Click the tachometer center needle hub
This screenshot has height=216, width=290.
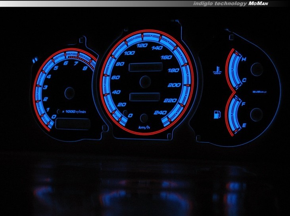69,92
